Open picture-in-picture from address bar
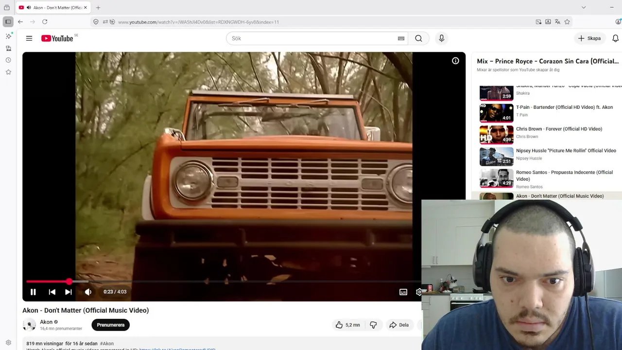The image size is (622, 350). tap(538, 22)
